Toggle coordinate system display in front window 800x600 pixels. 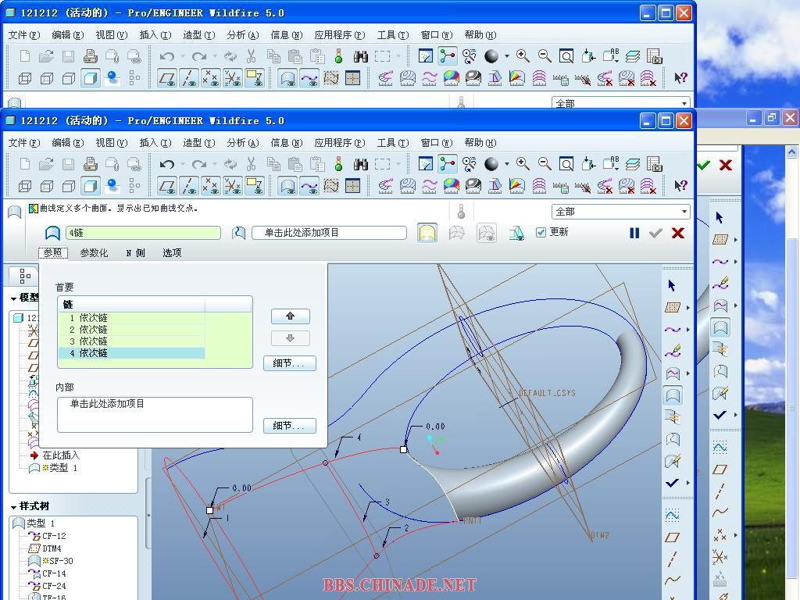(x=233, y=186)
